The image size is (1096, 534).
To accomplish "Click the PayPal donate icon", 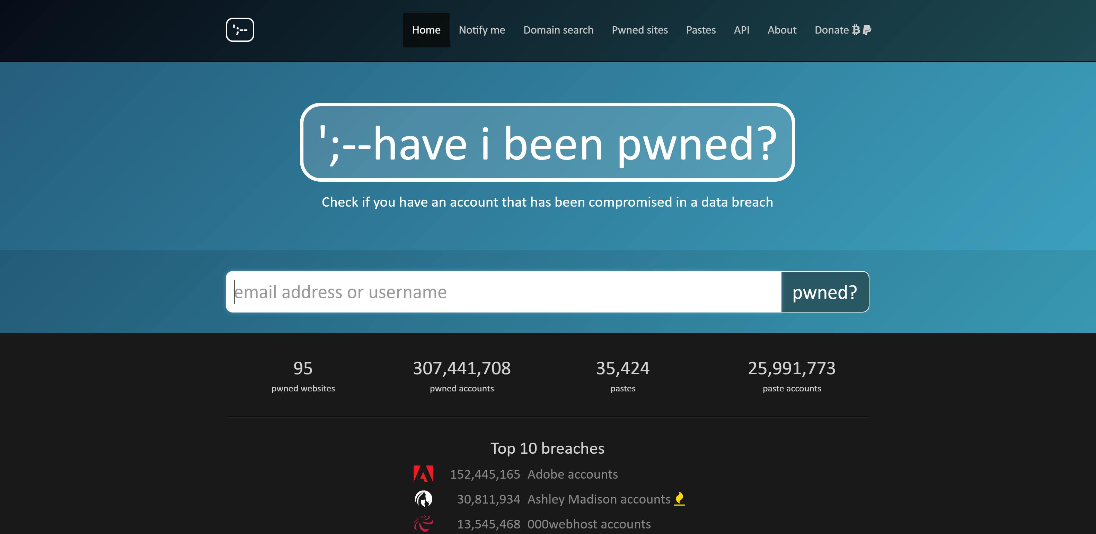I will click(x=867, y=30).
